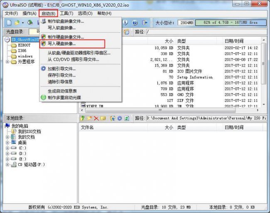270x213 pixels.
Task: Expand the (C:) drive node
Action: 7,148
